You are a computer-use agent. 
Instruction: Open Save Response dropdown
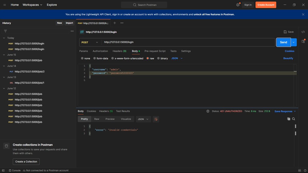click(x=285, y=111)
